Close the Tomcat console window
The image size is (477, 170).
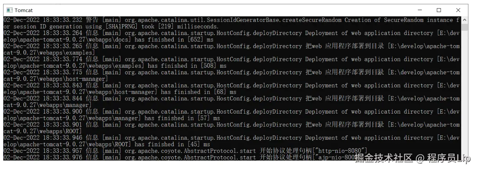click(458, 10)
